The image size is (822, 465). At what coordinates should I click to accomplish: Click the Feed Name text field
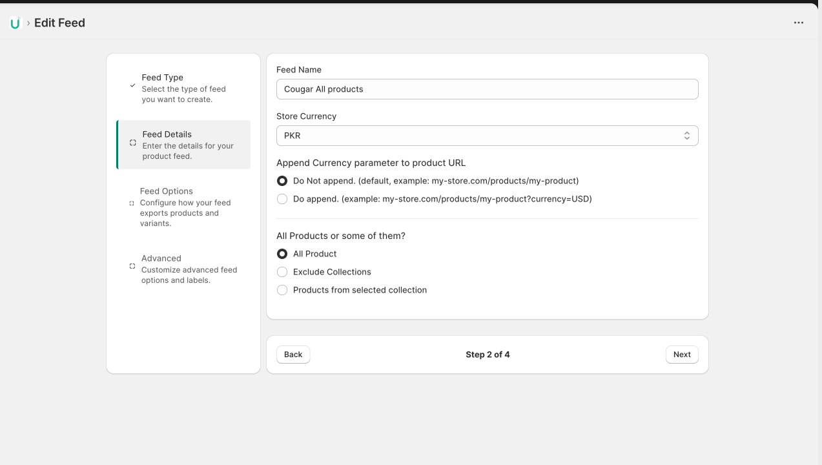488,89
